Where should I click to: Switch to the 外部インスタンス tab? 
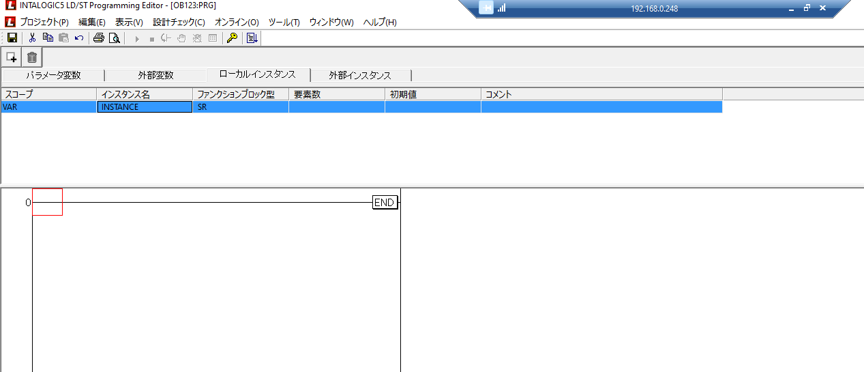point(360,75)
